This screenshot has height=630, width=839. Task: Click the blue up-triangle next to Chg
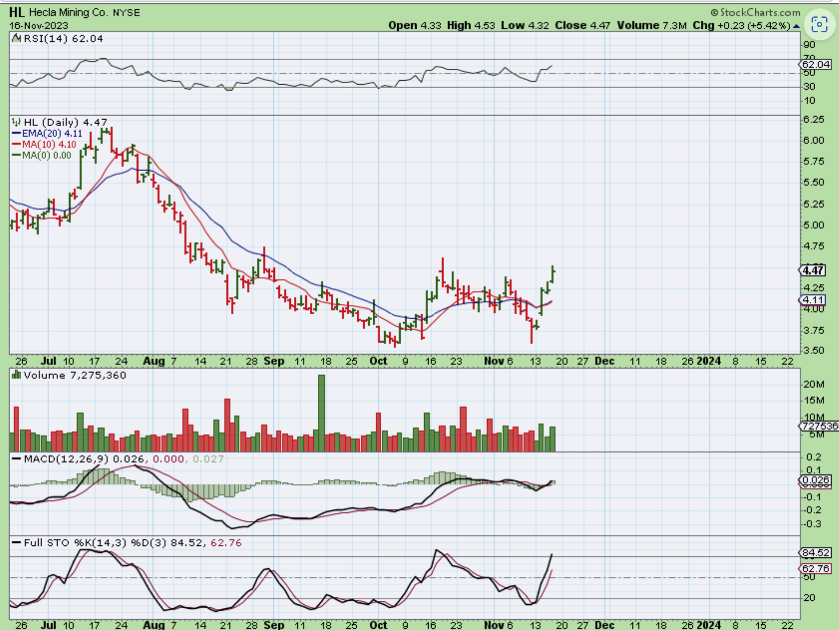(796, 26)
